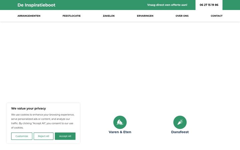The width and height of the screenshot is (240, 150).
Task: Click the party popper icon above Dansfeest
Action: 180,122
